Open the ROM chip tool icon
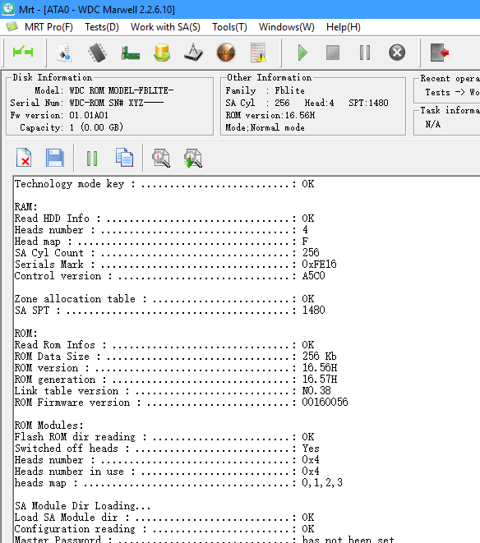Viewport: 480px width, 543px height. coord(97,53)
